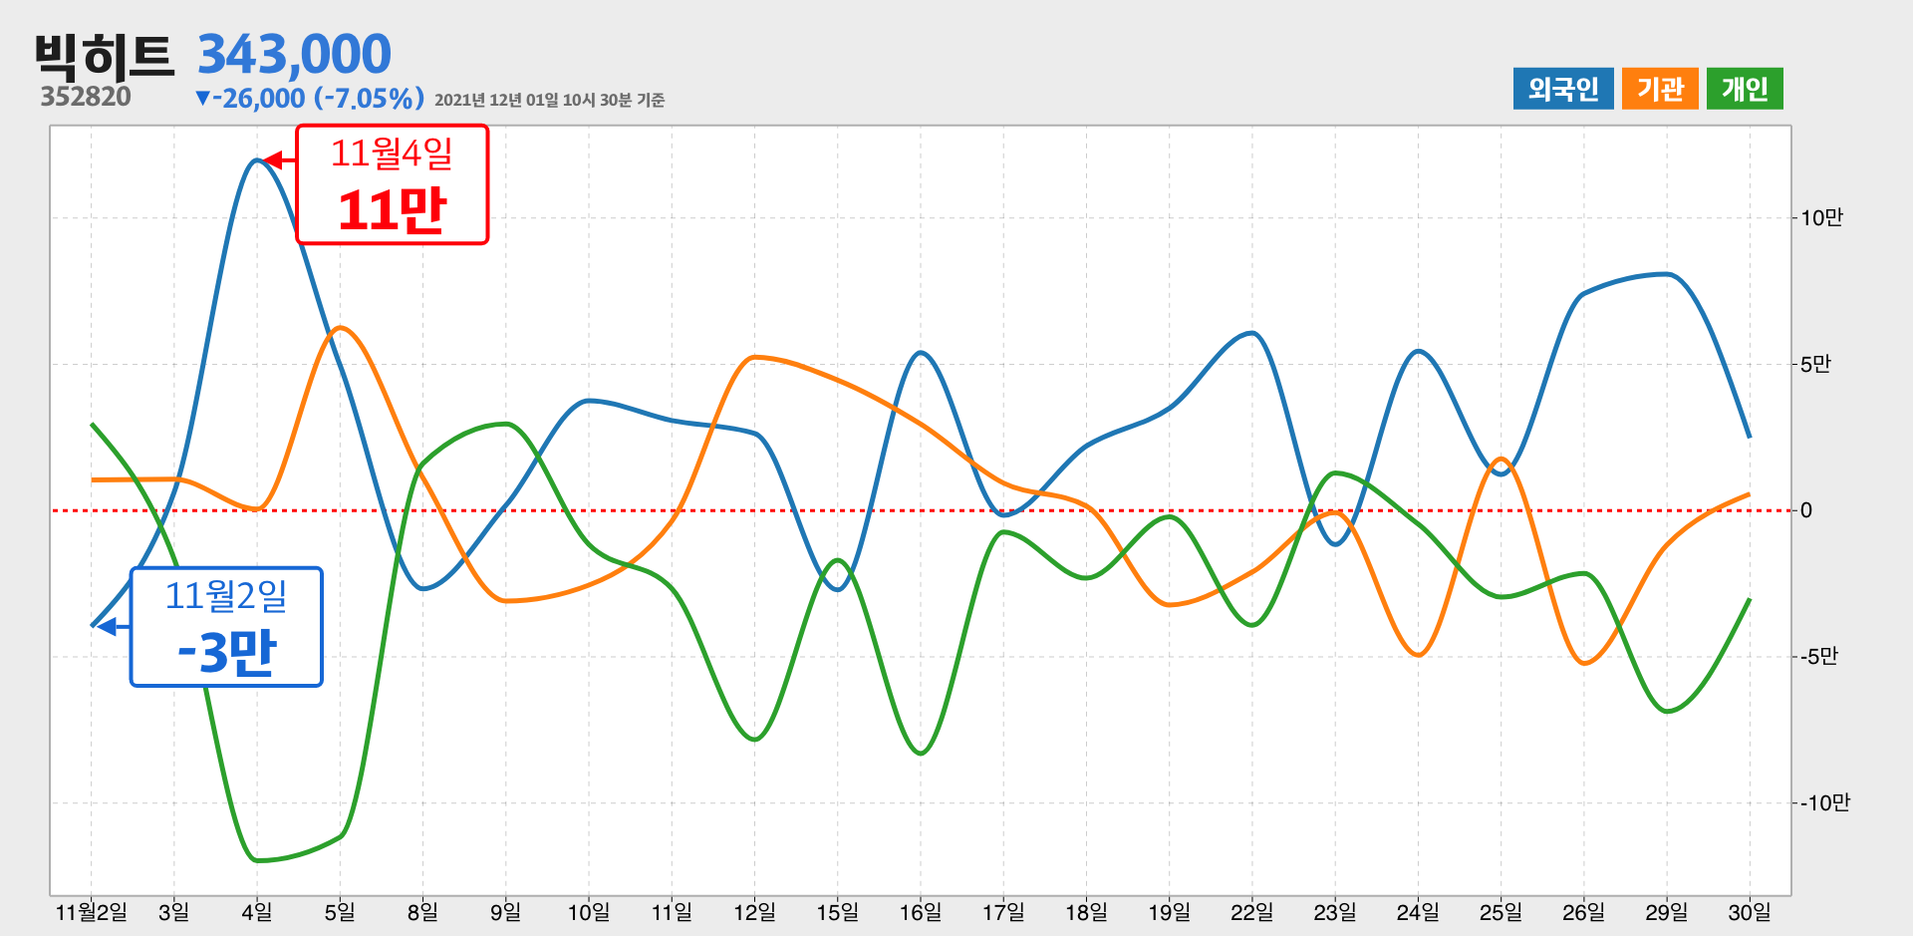Click the green line trough at 4일
The height and width of the screenshot is (936, 1913).
click(257, 860)
